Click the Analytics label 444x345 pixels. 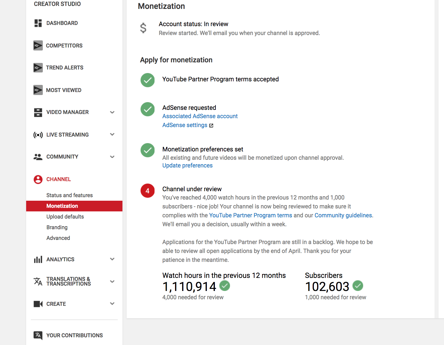click(60, 259)
